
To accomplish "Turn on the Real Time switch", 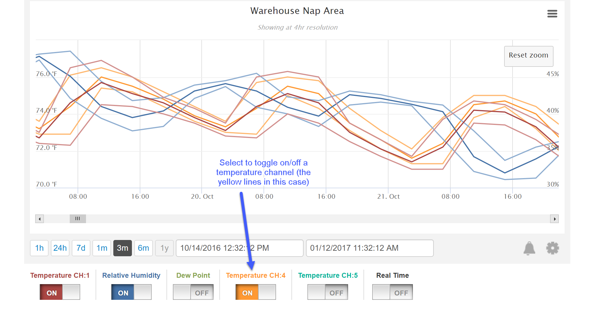I will pos(393,292).
